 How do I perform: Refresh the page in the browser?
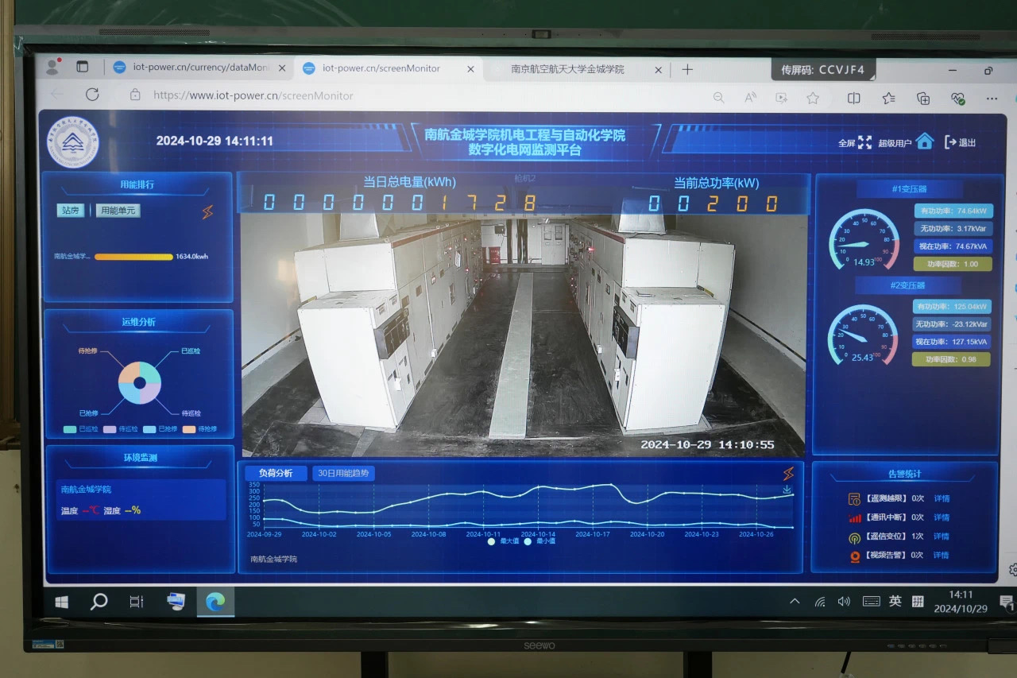click(92, 95)
